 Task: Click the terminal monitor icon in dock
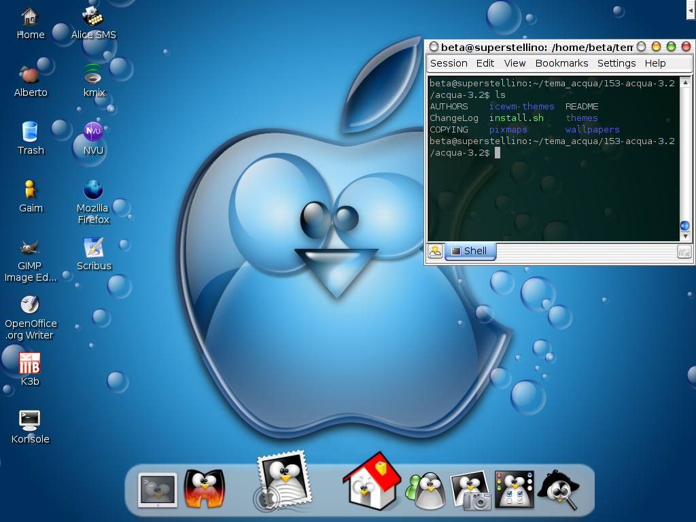[x=158, y=490]
